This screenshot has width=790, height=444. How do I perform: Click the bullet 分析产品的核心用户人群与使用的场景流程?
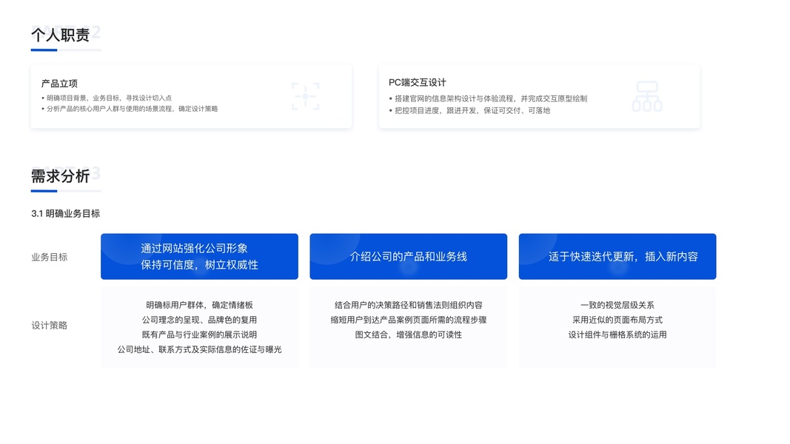130,109
